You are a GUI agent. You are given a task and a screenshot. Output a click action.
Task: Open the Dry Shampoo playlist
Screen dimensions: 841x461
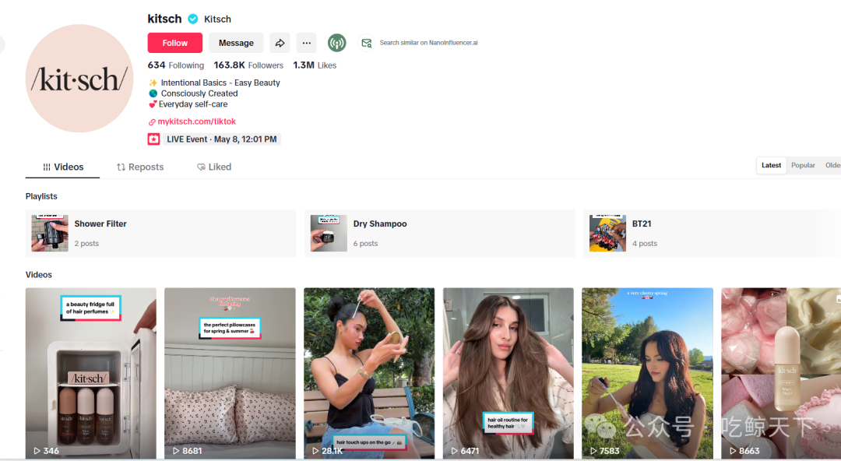440,234
